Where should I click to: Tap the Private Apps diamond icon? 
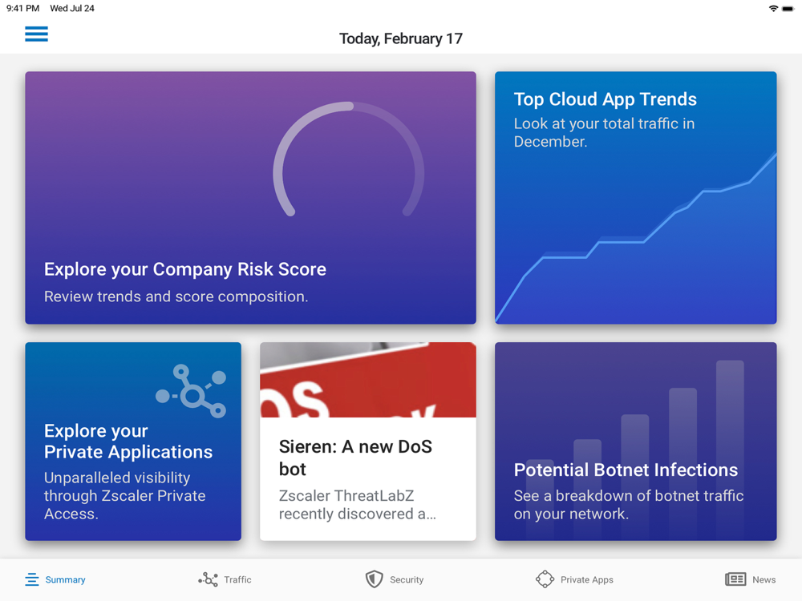[x=545, y=579]
